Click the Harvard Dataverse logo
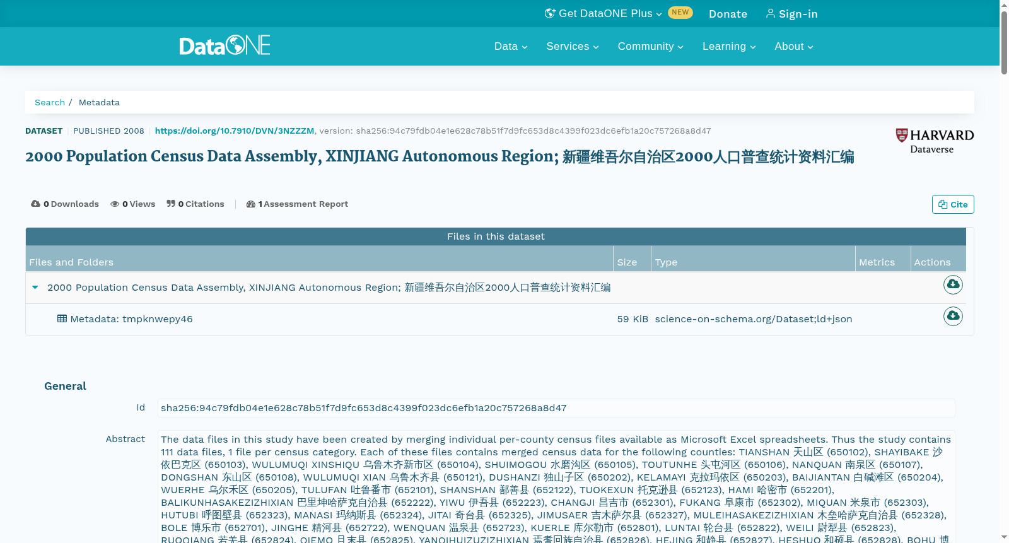Screen dimensions: 1009x543 coord(935,141)
